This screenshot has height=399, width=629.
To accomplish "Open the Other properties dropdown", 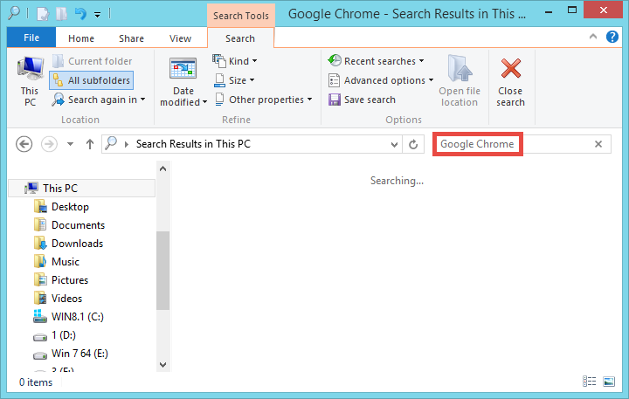I will tap(264, 100).
